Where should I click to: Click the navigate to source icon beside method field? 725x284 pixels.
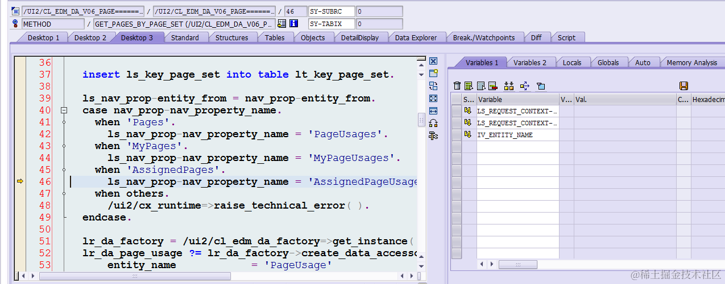281,24
